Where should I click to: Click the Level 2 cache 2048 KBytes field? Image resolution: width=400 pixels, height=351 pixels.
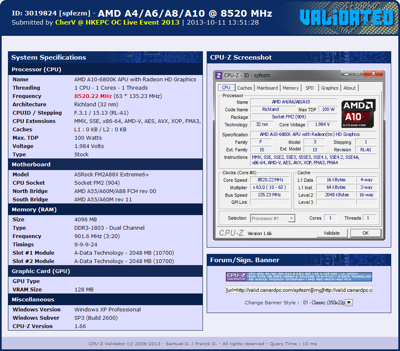[x=336, y=195]
